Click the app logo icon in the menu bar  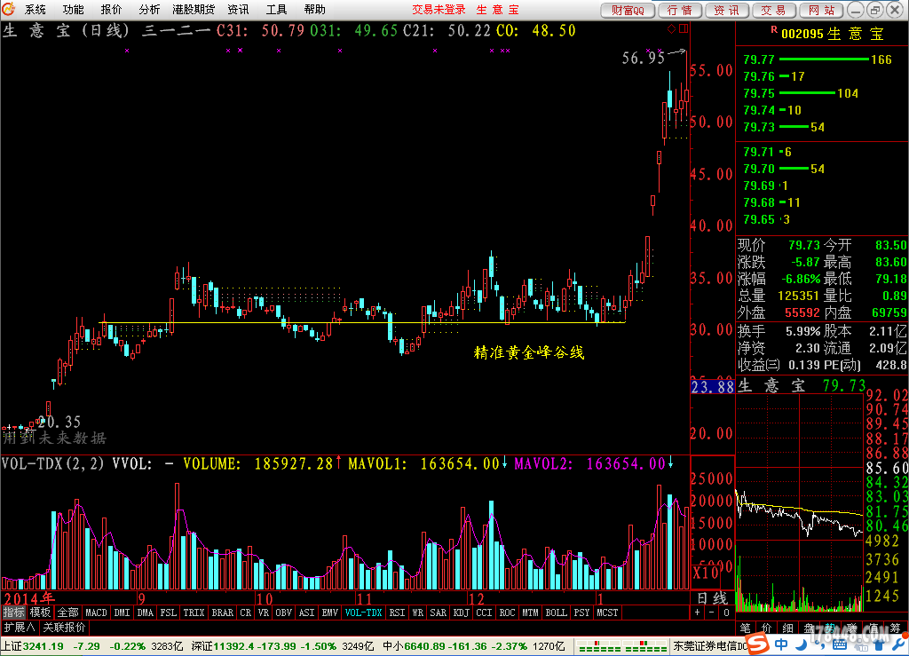[x=9, y=9]
